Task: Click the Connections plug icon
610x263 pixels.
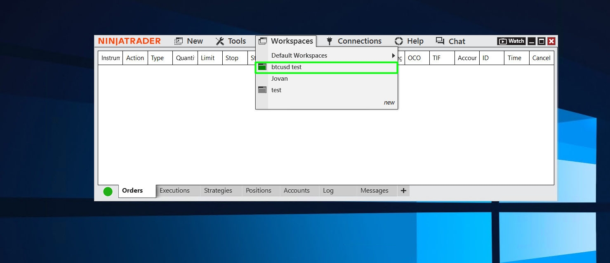Action: (329, 41)
